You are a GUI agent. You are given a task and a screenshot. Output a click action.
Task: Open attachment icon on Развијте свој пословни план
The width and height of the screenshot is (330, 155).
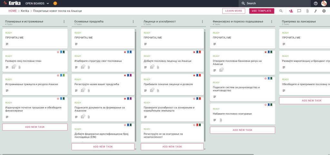pyautogui.click(x=19, y=67)
